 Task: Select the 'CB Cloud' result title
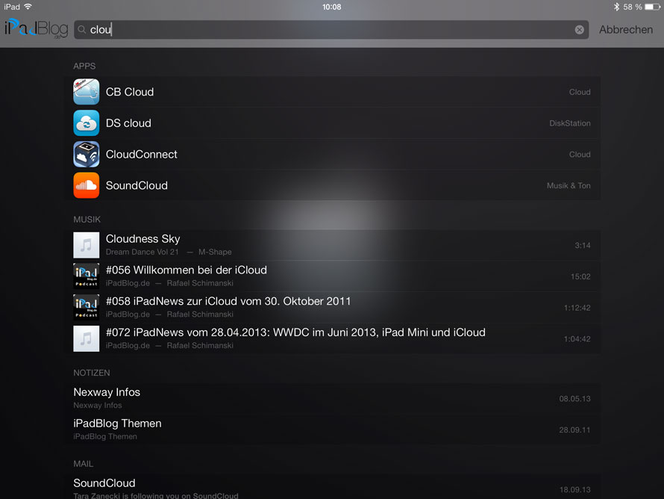click(130, 92)
